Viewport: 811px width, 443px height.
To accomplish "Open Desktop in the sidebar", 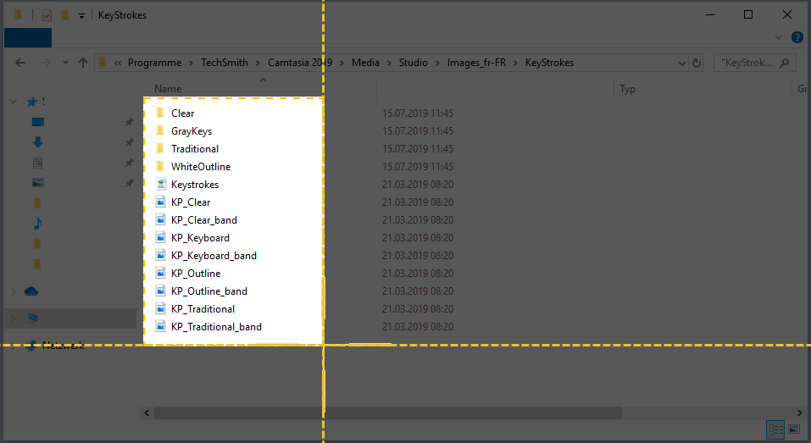I will click(38, 122).
